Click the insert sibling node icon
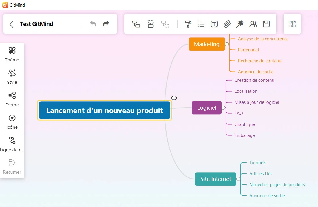 click(151, 24)
